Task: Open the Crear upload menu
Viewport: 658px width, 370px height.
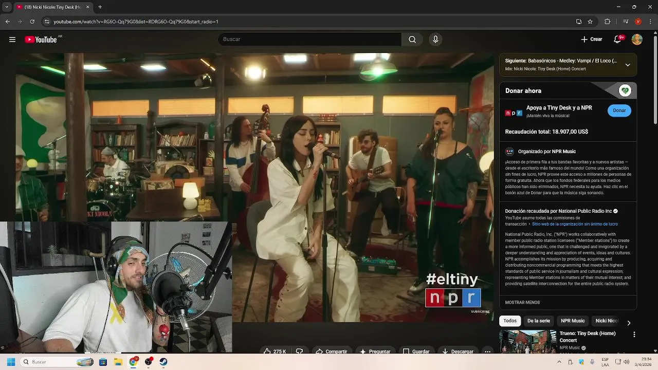Action: point(592,40)
